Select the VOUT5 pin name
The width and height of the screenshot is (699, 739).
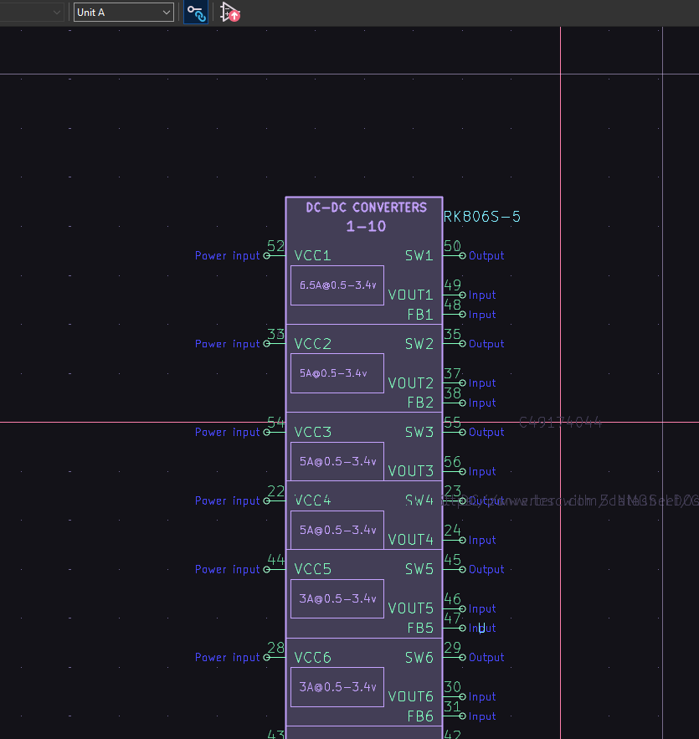coord(410,608)
